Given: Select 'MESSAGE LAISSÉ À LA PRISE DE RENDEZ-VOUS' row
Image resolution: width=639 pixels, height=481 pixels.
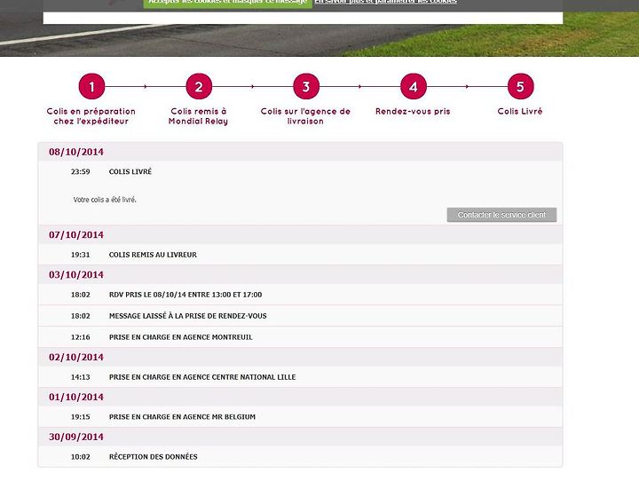Looking at the screenshot, I should tap(300, 316).
